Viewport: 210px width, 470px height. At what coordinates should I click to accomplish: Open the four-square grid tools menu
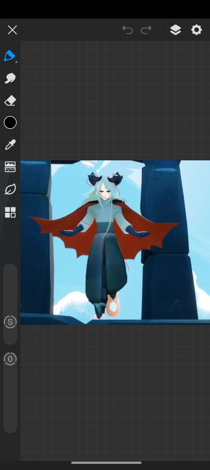pyautogui.click(x=10, y=212)
